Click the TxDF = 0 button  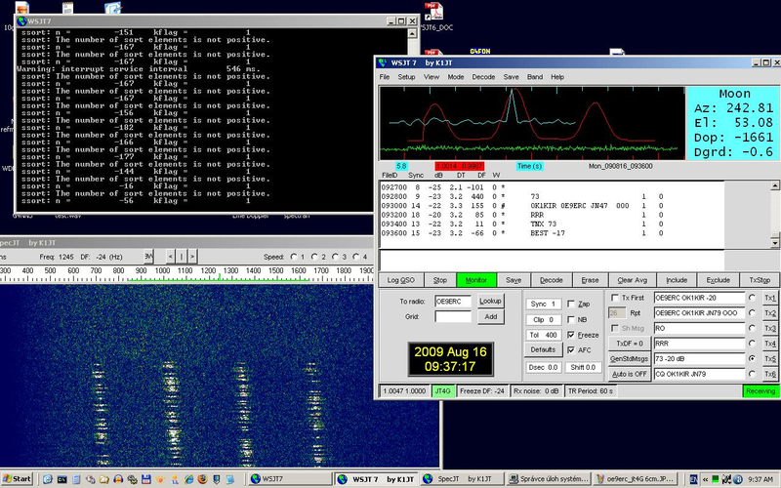(630, 344)
